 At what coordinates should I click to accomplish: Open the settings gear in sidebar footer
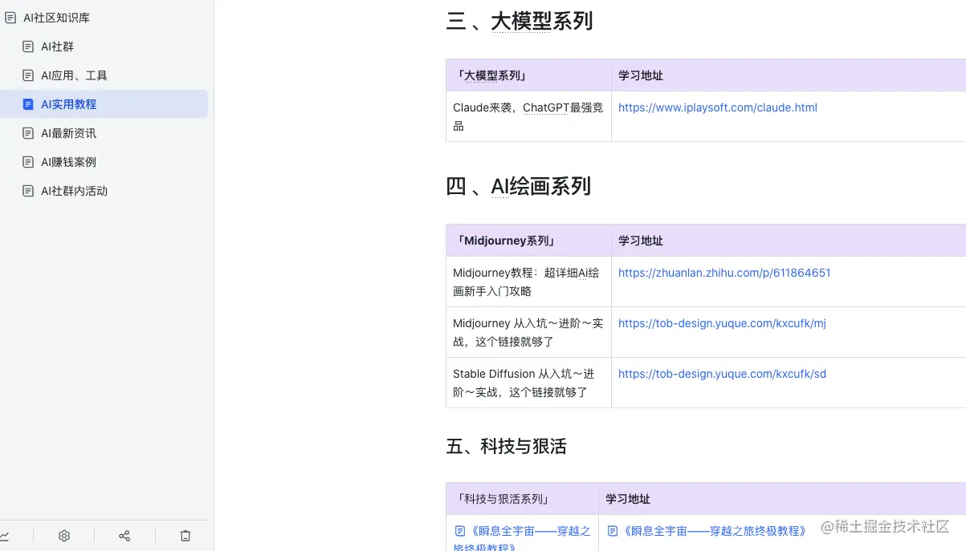pyautogui.click(x=64, y=536)
